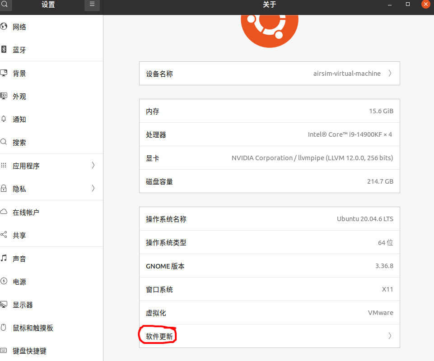Click the monitor icon beside 背景
The width and height of the screenshot is (434, 361).
click(4, 73)
